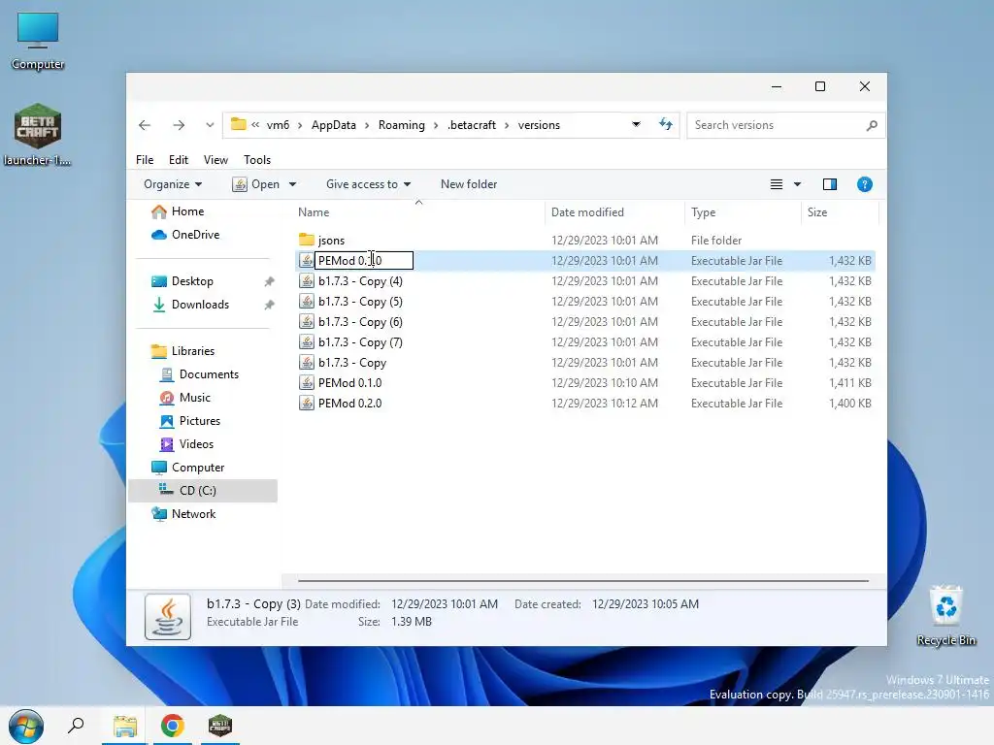This screenshot has height=745, width=994.
Task: Sort by the Type column header
Action: pos(703,212)
